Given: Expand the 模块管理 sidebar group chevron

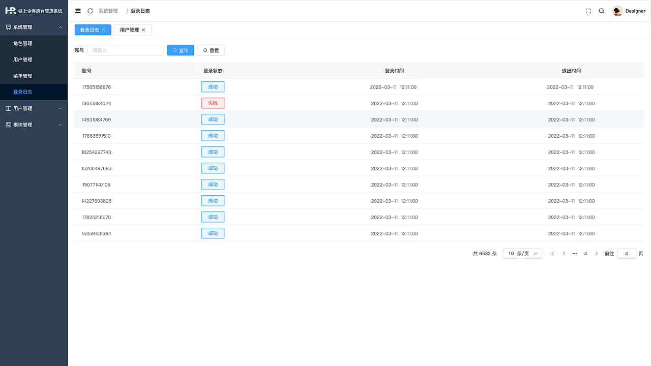Looking at the screenshot, I should [x=61, y=125].
